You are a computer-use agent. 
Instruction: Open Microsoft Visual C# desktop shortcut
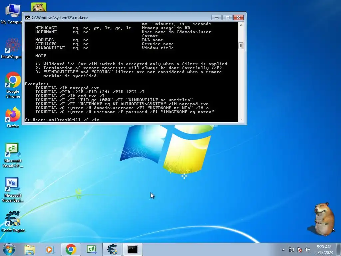click(13, 155)
